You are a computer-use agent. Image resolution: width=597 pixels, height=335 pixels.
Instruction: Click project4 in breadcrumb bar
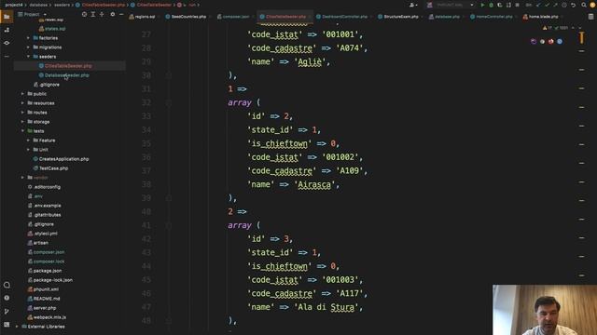point(14,5)
